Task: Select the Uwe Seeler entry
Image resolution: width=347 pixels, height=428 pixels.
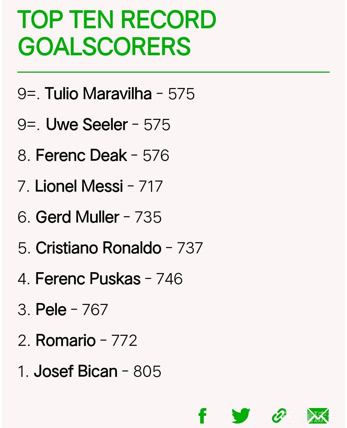Action: pyautogui.click(x=87, y=125)
